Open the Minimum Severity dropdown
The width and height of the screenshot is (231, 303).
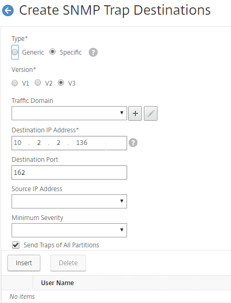[x=69, y=231]
